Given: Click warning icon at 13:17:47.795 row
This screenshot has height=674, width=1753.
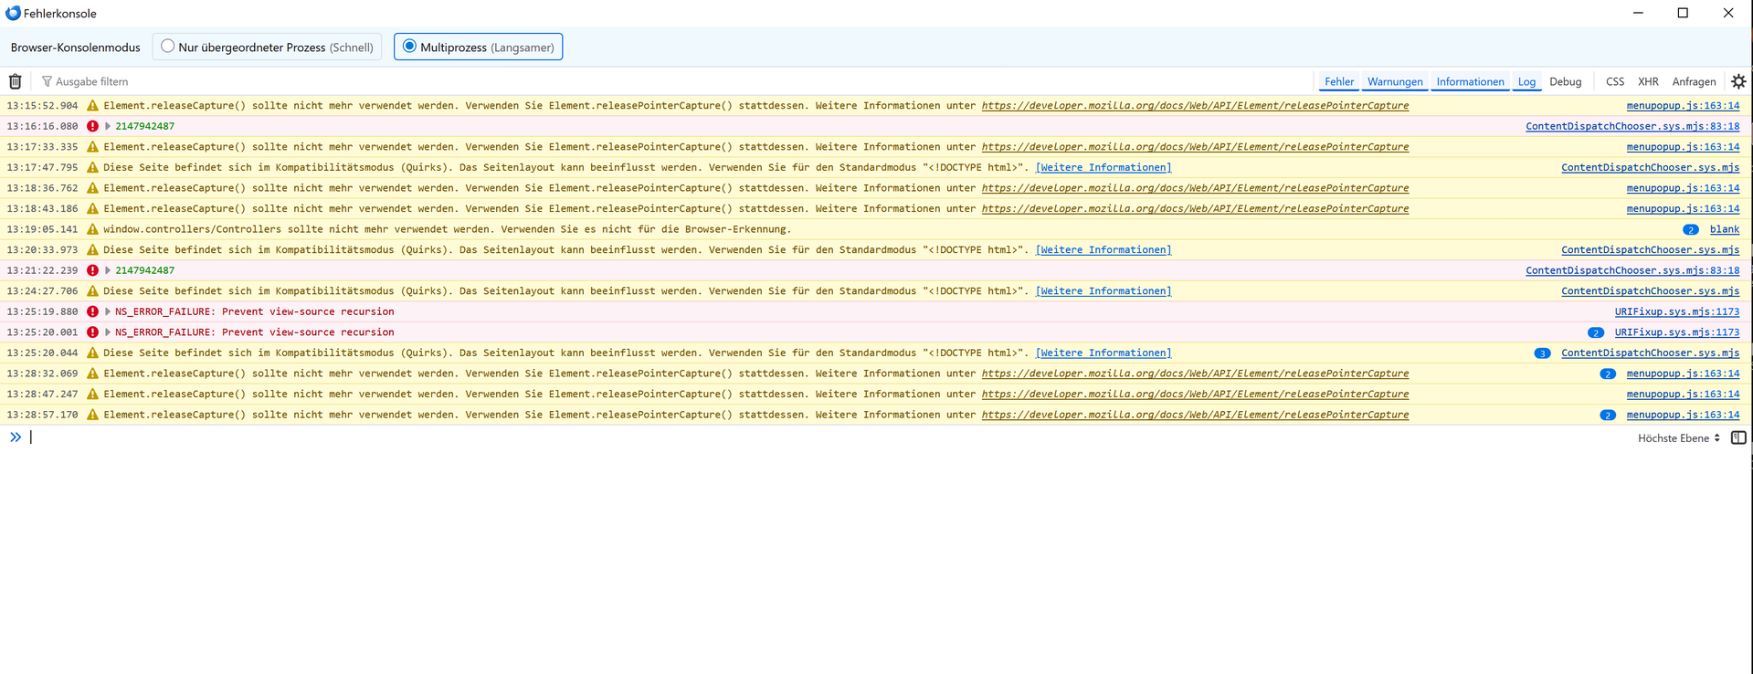Looking at the screenshot, I should (92, 167).
